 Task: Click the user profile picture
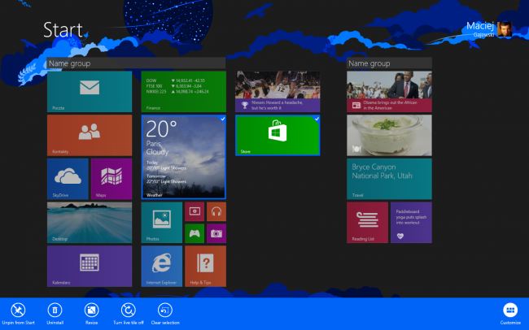point(505,29)
